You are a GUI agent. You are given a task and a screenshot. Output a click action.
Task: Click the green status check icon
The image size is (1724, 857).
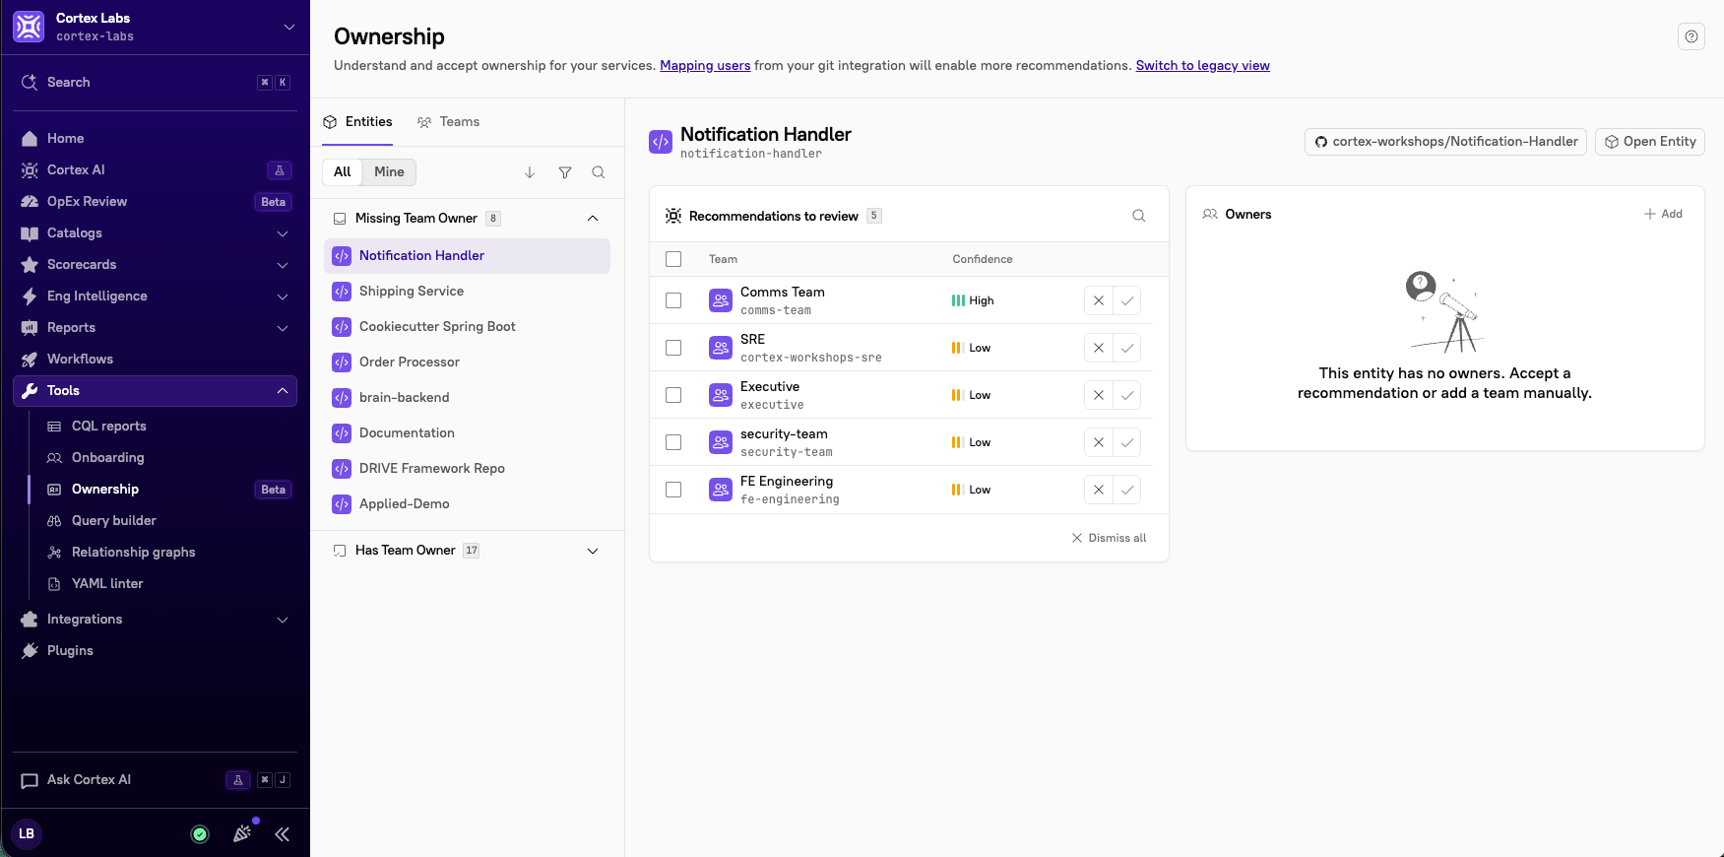click(200, 834)
